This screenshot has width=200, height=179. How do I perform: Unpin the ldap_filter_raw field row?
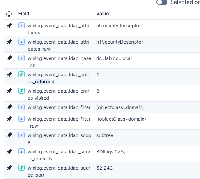9,119
